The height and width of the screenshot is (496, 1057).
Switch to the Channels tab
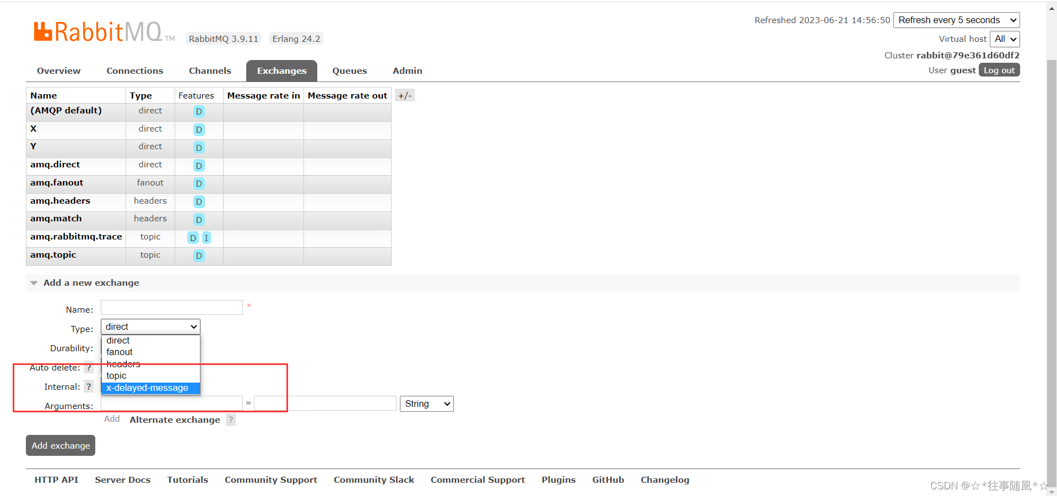point(210,70)
